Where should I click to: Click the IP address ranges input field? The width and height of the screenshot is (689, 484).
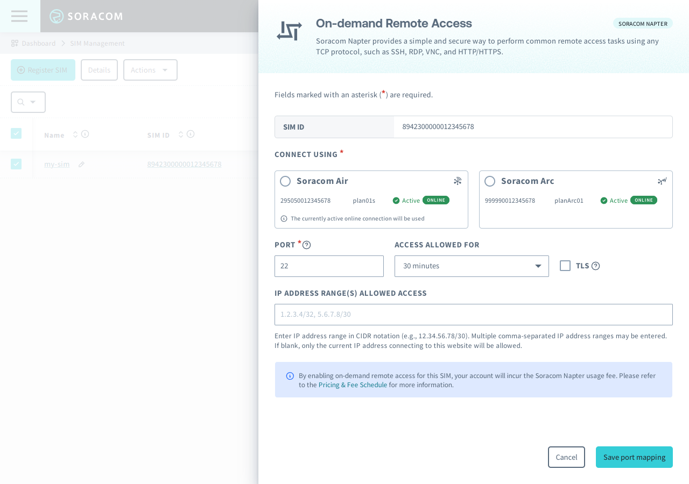click(x=474, y=315)
